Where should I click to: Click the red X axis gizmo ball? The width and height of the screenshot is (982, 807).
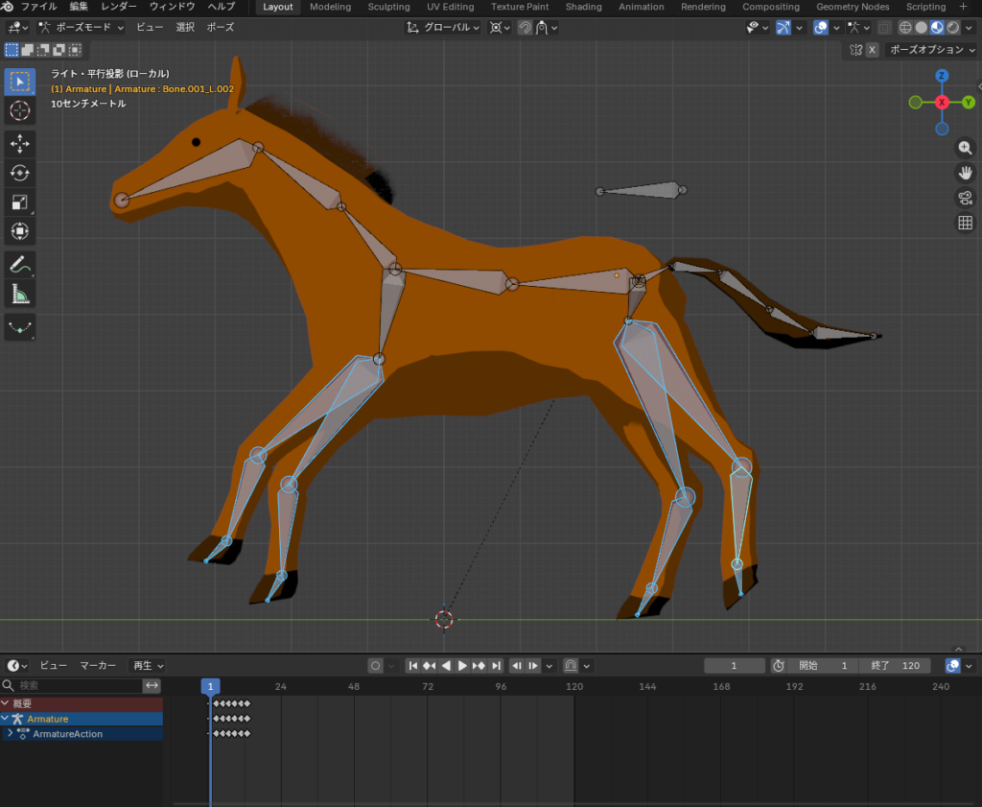tap(942, 102)
